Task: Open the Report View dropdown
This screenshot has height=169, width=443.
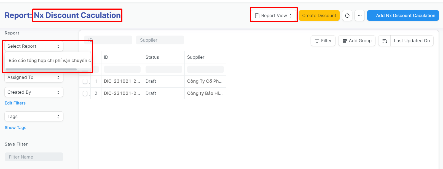Action: click(273, 16)
